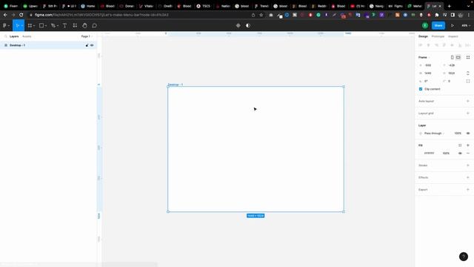This screenshot has width=474, height=267.
Task: Toggle layer visibility eye in Layer section
Action: coord(468,133)
